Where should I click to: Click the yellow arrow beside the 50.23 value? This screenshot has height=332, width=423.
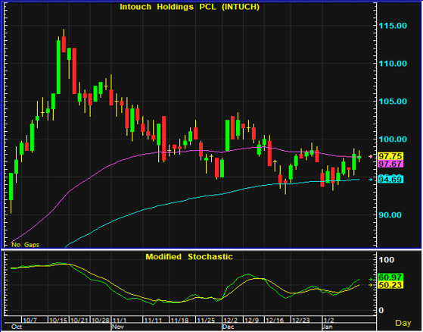[x=371, y=285]
